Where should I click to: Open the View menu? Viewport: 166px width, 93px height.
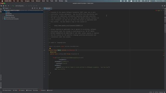(x=22, y=1)
